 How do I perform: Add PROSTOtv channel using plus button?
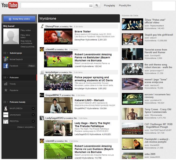(x=33, y=121)
